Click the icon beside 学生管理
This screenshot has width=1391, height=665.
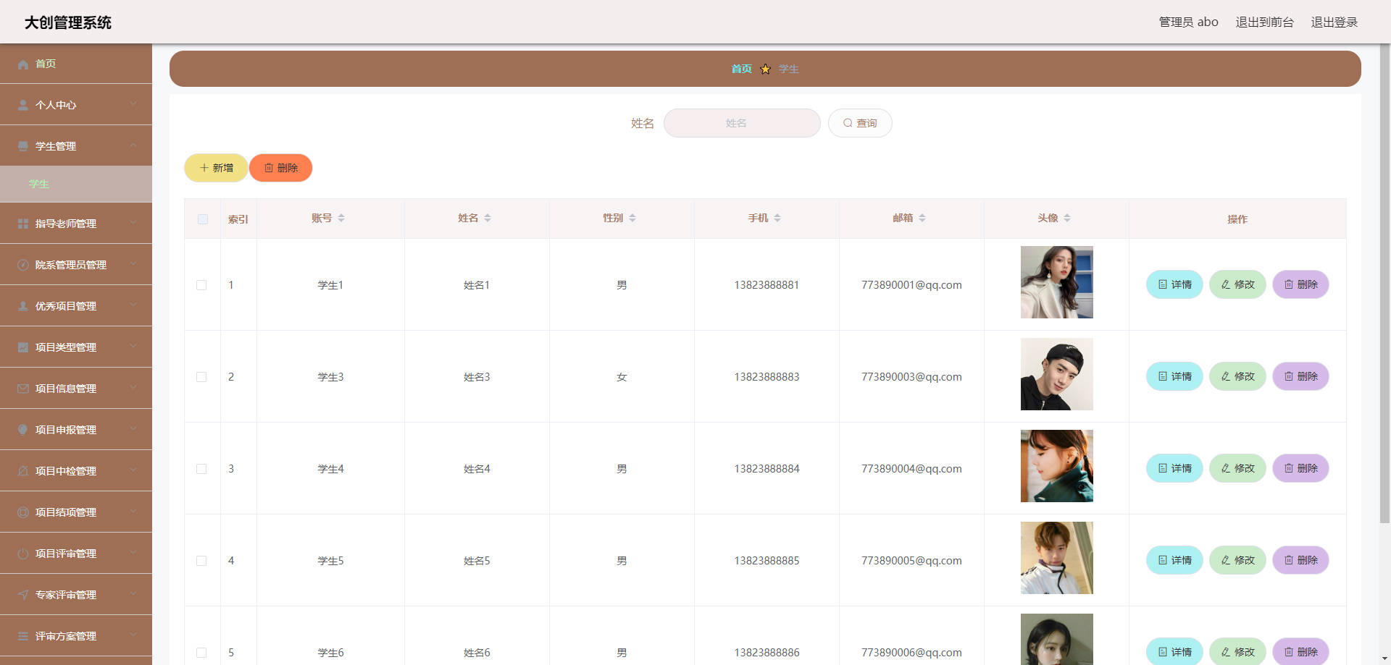(23, 146)
